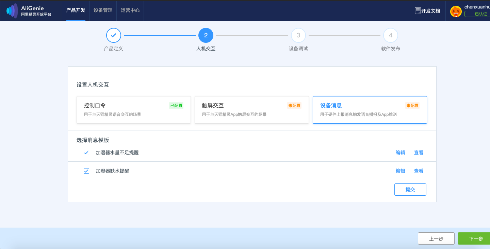Click the 人机交互 step label

tap(206, 49)
